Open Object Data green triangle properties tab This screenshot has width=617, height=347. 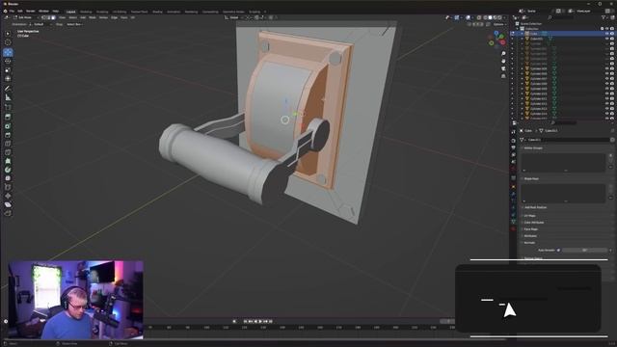(514, 222)
